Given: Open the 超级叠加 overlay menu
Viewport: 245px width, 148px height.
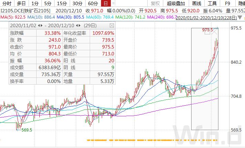Looking at the screenshot, I should (x=176, y=3).
